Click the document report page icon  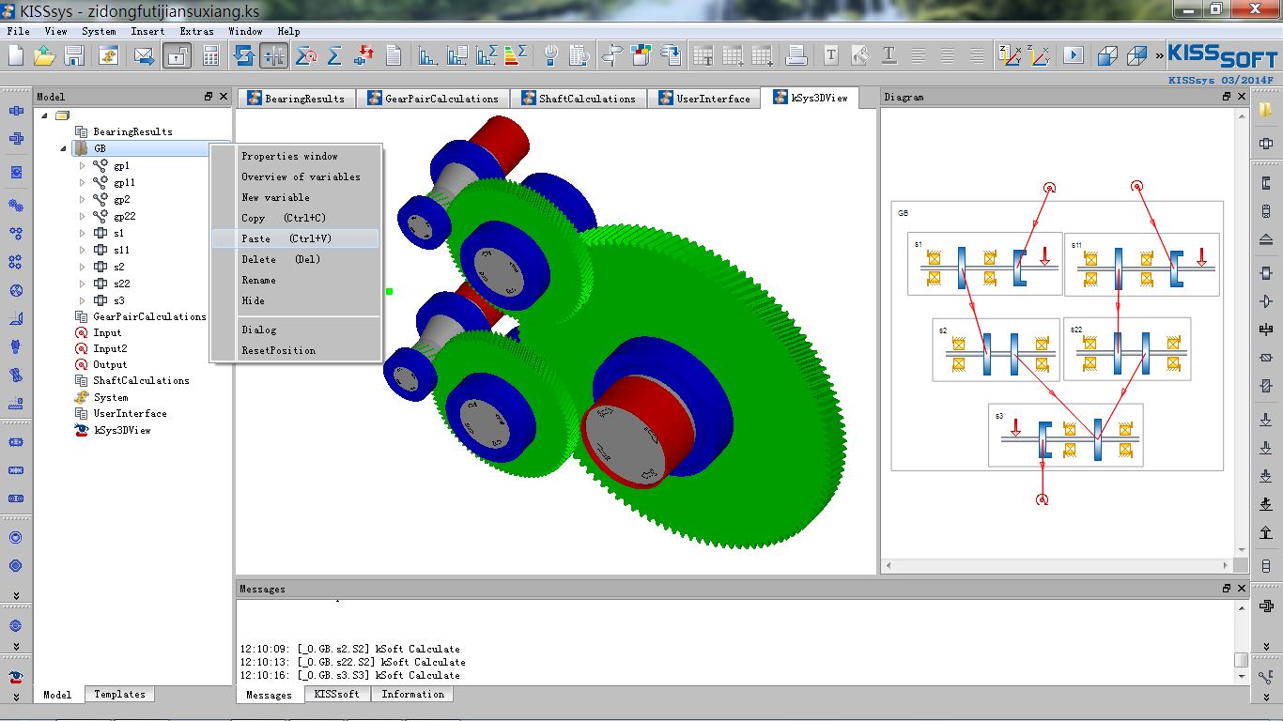pyautogui.click(x=394, y=55)
